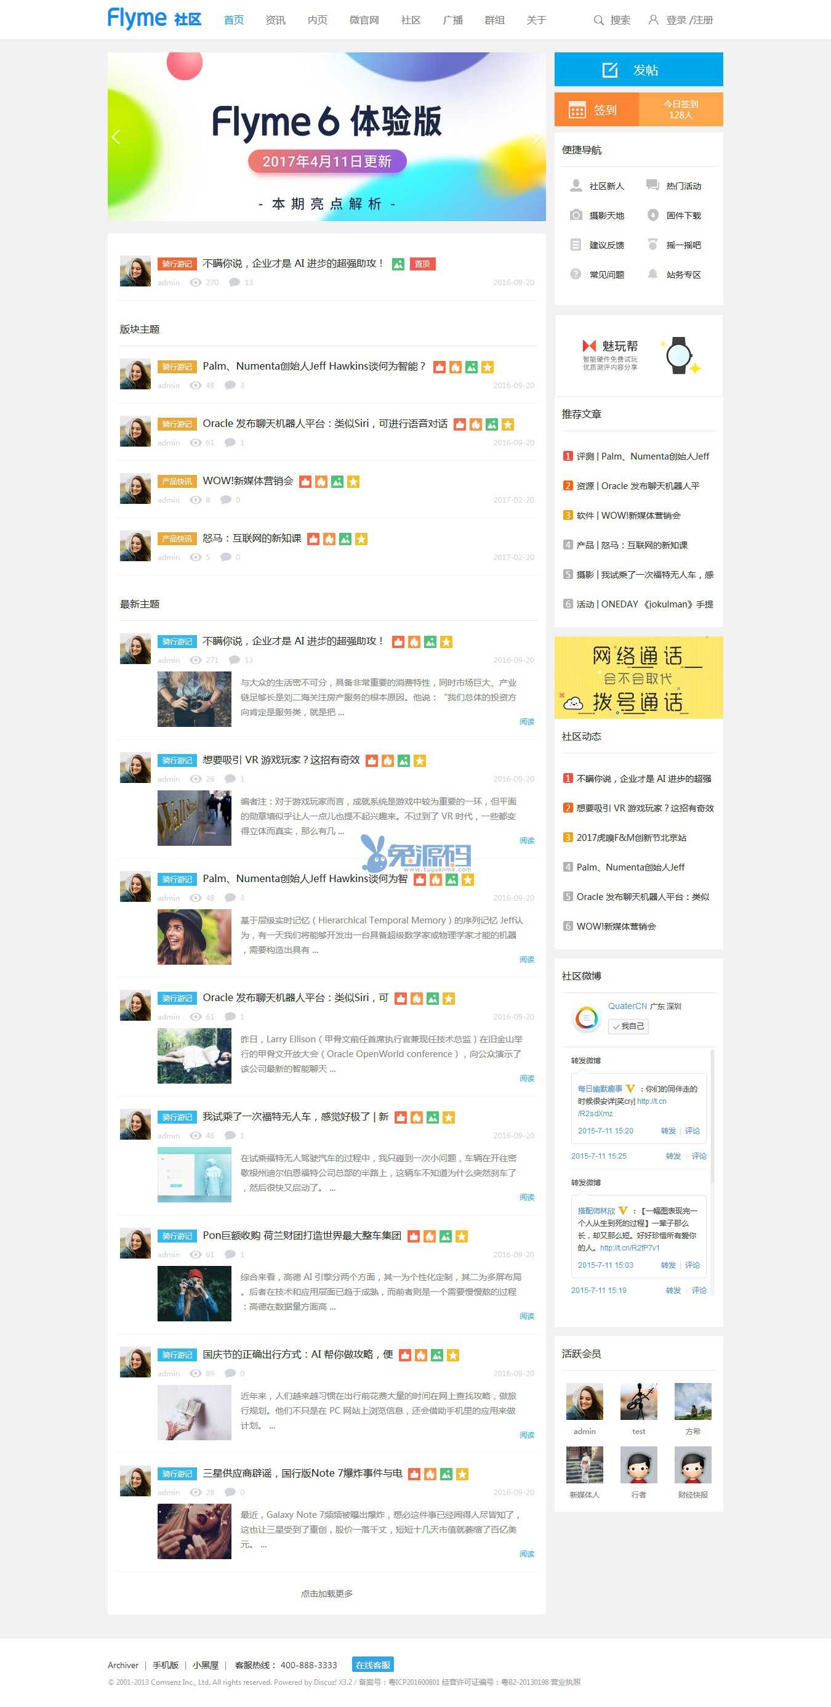Click the 热门活动 chat bubble icon
This screenshot has height=1707, width=831.
[x=652, y=185]
